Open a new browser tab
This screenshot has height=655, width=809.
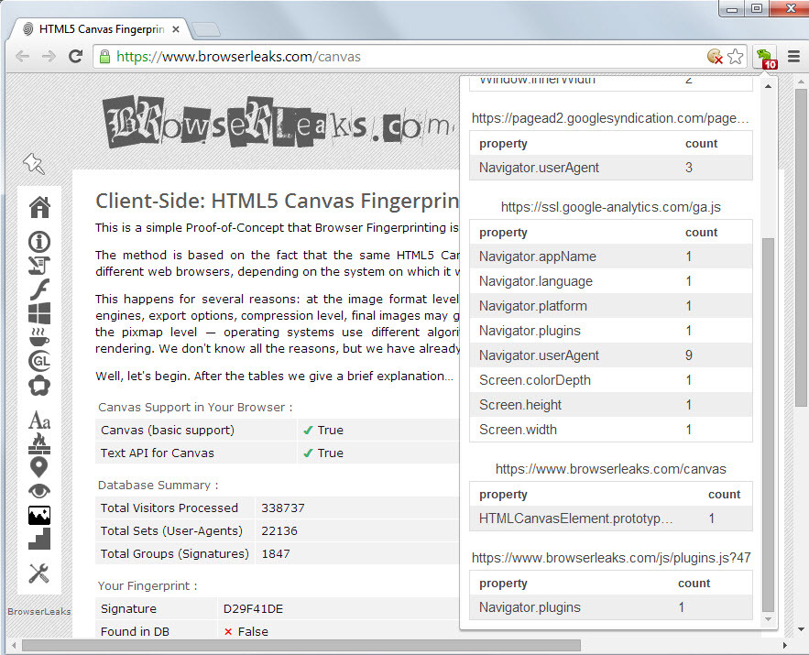(x=206, y=27)
